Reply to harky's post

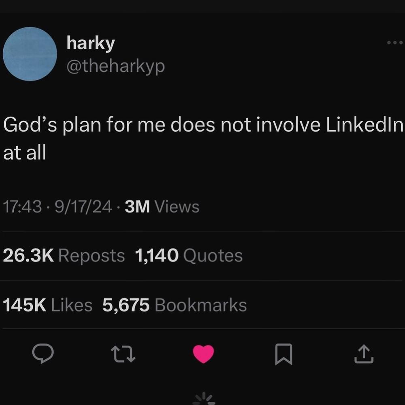pyautogui.click(x=43, y=354)
